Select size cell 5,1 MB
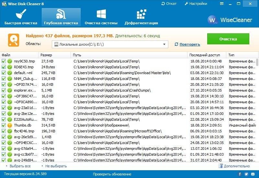Screen dimensions: 259x178 point(47,90)
